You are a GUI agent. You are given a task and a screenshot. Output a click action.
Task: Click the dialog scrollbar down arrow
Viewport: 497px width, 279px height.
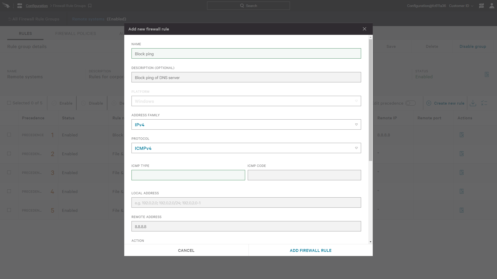pyautogui.click(x=370, y=242)
